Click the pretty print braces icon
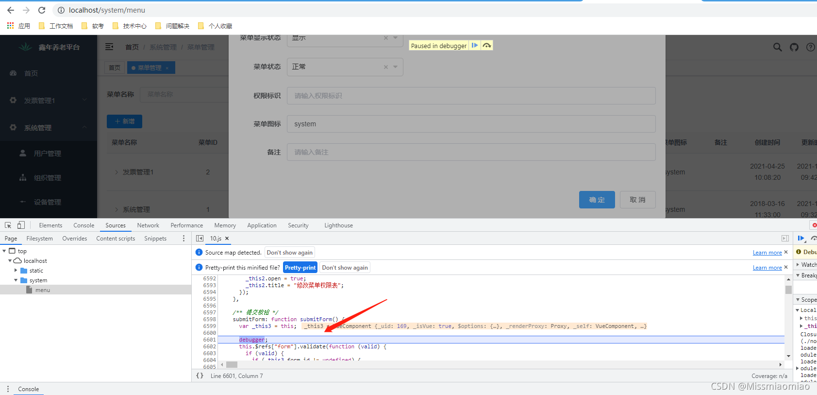This screenshot has height=395, width=817. pyautogui.click(x=200, y=376)
